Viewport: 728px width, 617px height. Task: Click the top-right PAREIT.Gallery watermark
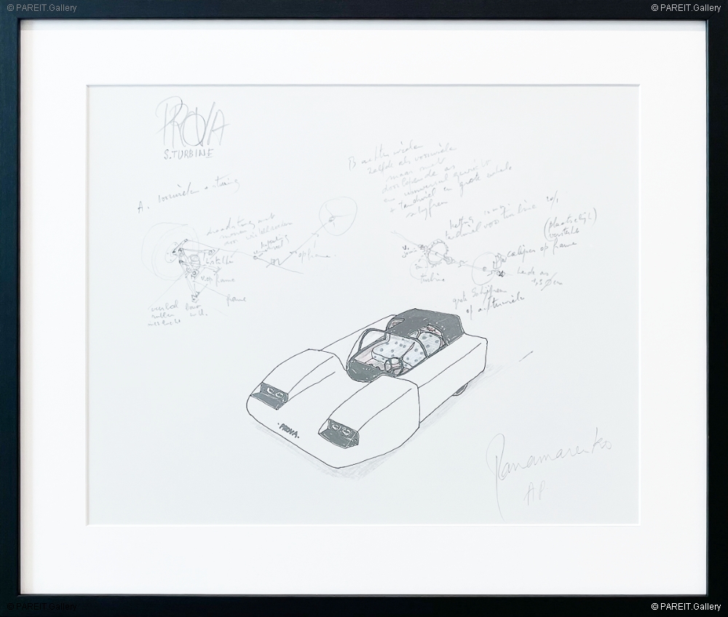pyautogui.click(x=687, y=7)
